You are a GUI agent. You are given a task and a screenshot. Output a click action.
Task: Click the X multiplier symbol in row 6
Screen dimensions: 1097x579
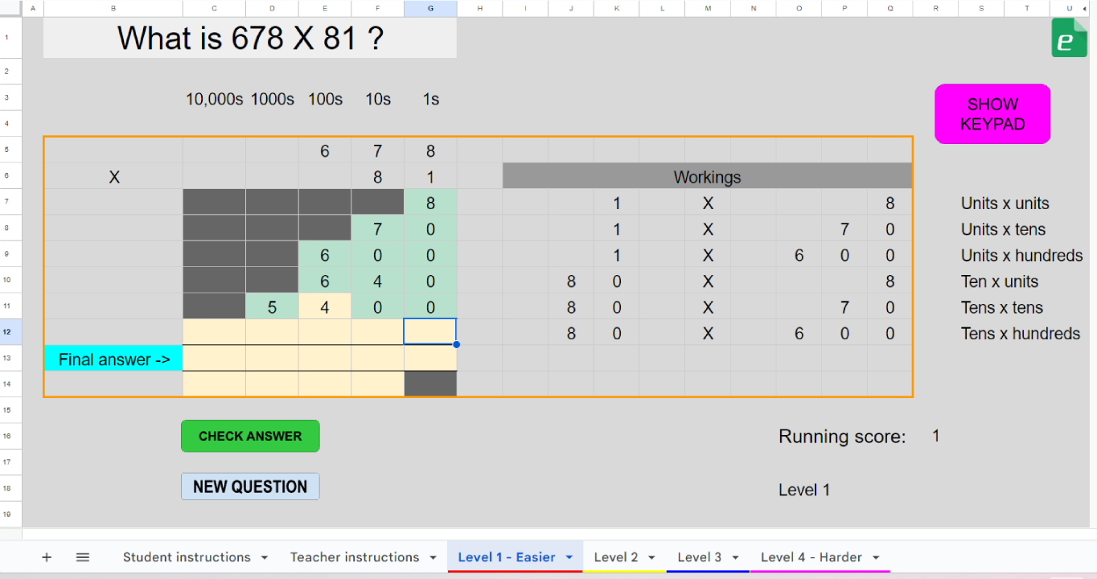point(113,177)
